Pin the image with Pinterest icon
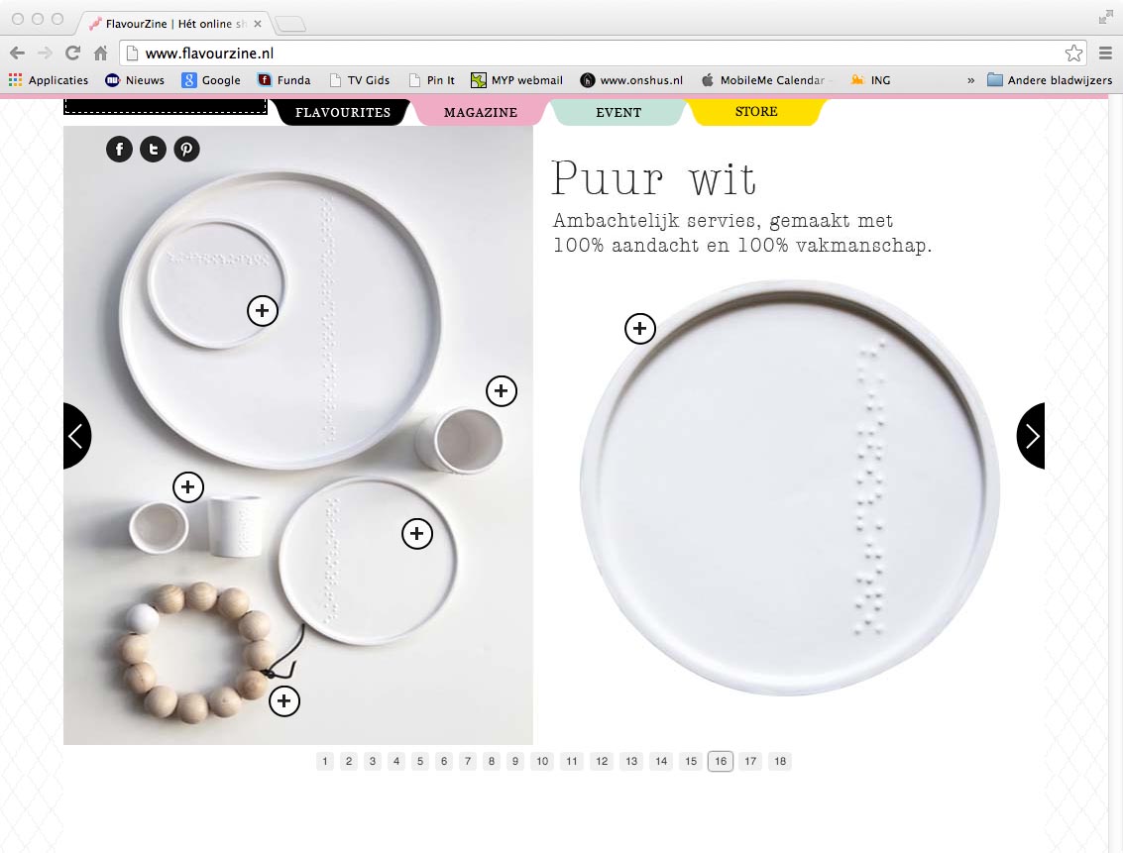Screen dimensions: 1123x853 [187, 149]
